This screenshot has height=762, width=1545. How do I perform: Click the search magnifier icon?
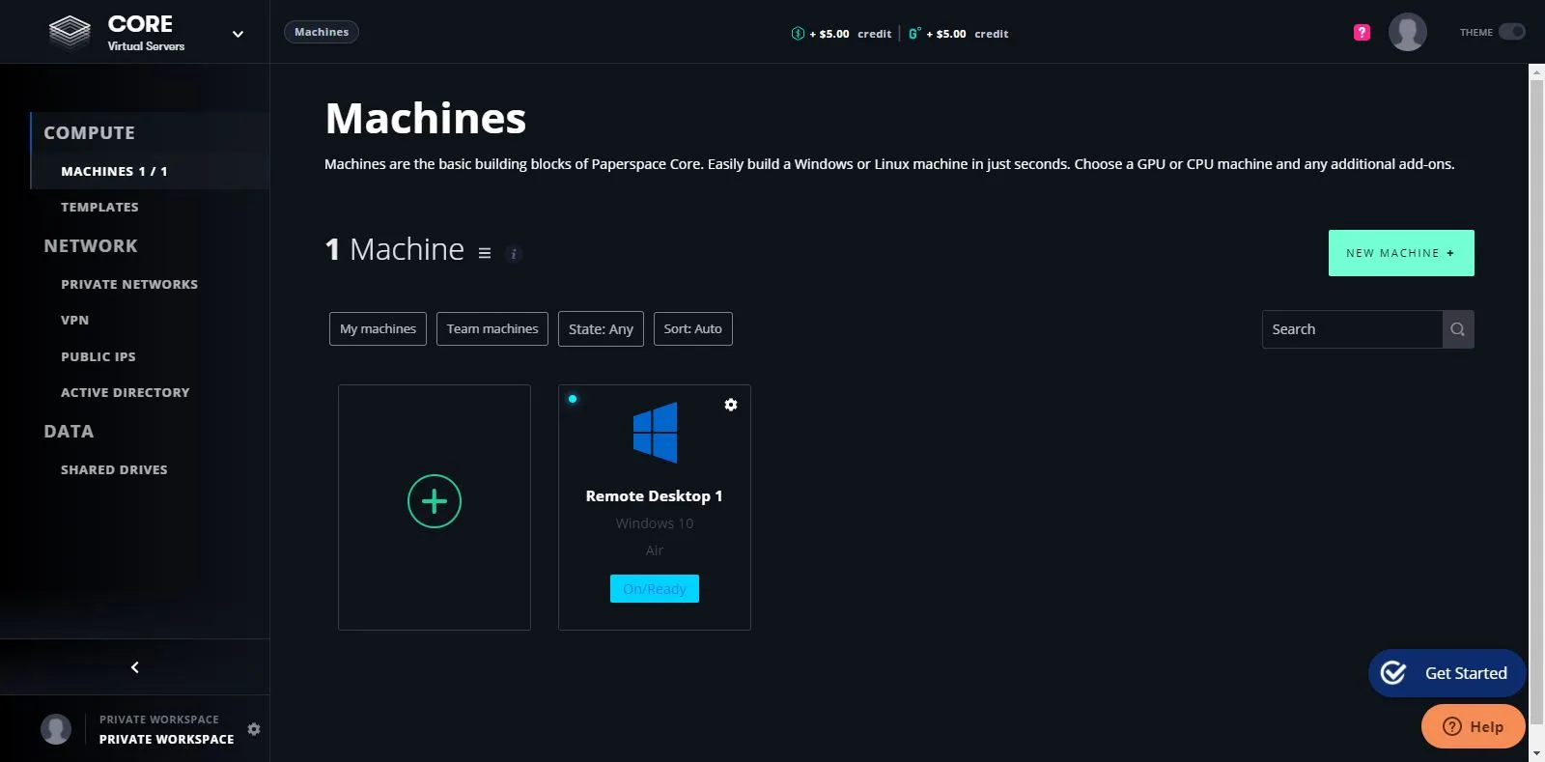point(1458,329)
